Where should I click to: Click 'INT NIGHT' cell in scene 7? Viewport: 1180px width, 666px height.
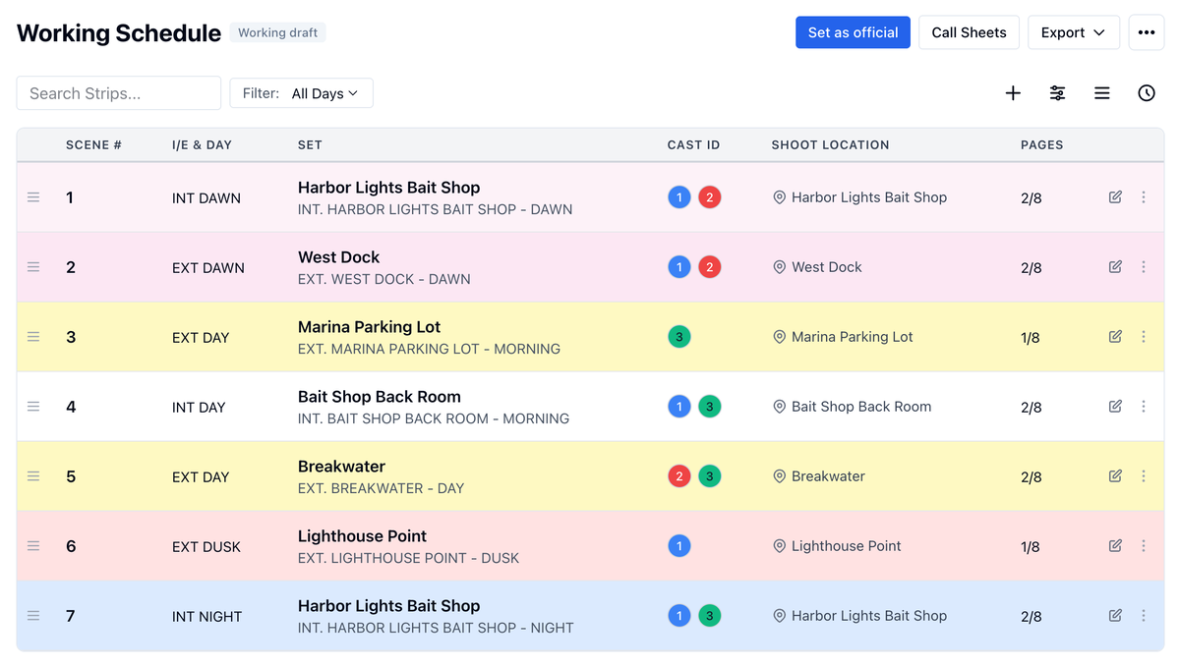pyautogui.click(x=206, y=617)
